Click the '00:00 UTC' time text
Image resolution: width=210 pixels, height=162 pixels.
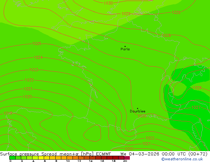[x=175, y=154]
